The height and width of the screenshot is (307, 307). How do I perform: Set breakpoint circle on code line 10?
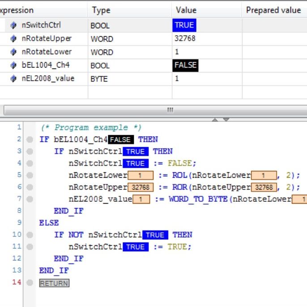[x=30, y=235]
